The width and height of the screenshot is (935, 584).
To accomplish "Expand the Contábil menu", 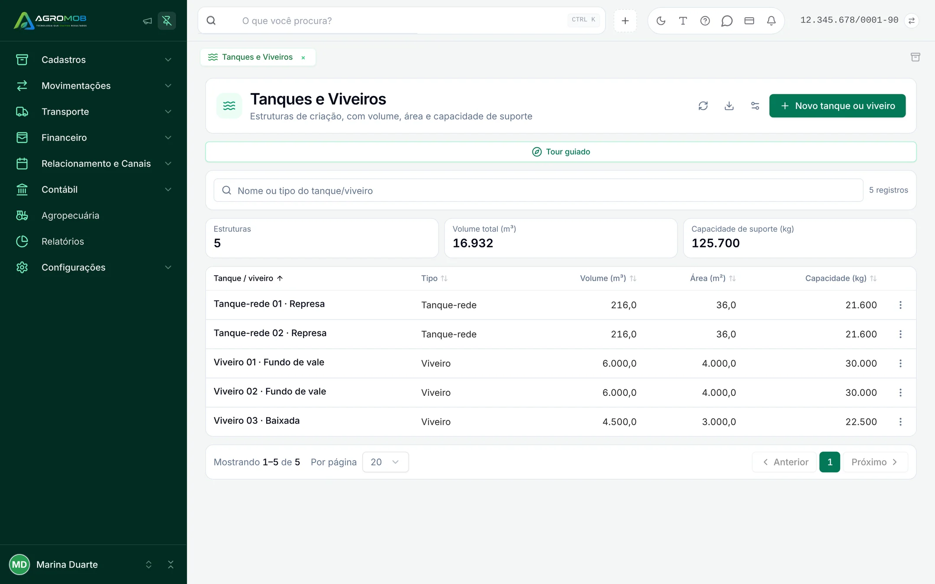I will point(93,189).
